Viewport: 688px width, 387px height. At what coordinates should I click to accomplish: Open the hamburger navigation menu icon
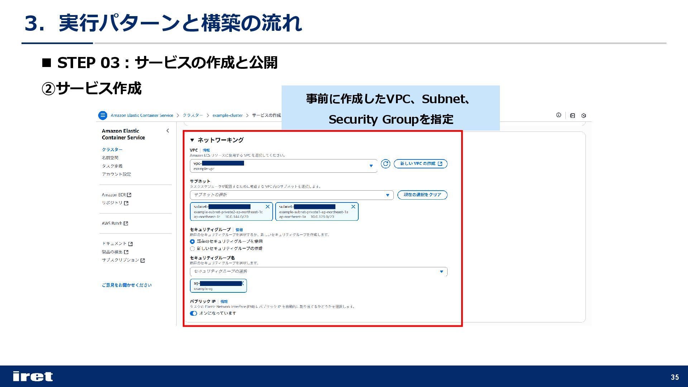(x=102, y=115)
